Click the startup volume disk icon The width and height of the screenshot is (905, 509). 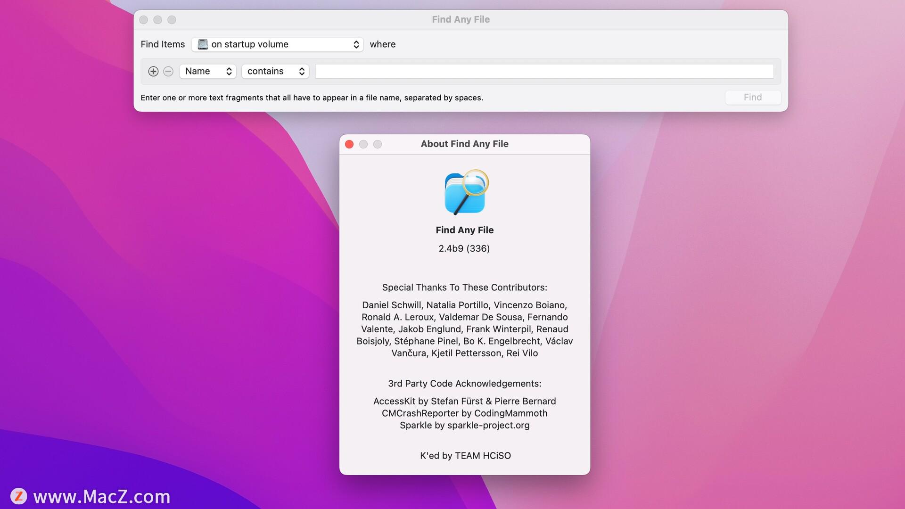coord(203,44)
